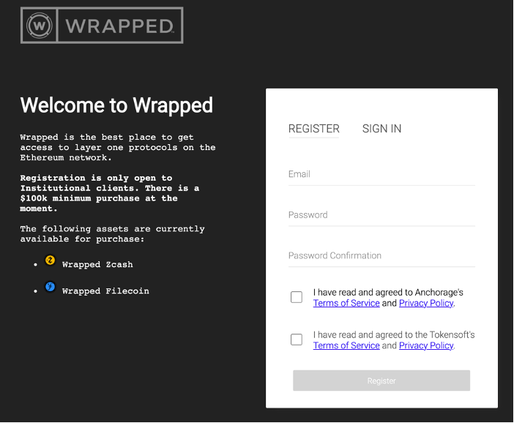Open the SIGN IN tab

[381, 129]
